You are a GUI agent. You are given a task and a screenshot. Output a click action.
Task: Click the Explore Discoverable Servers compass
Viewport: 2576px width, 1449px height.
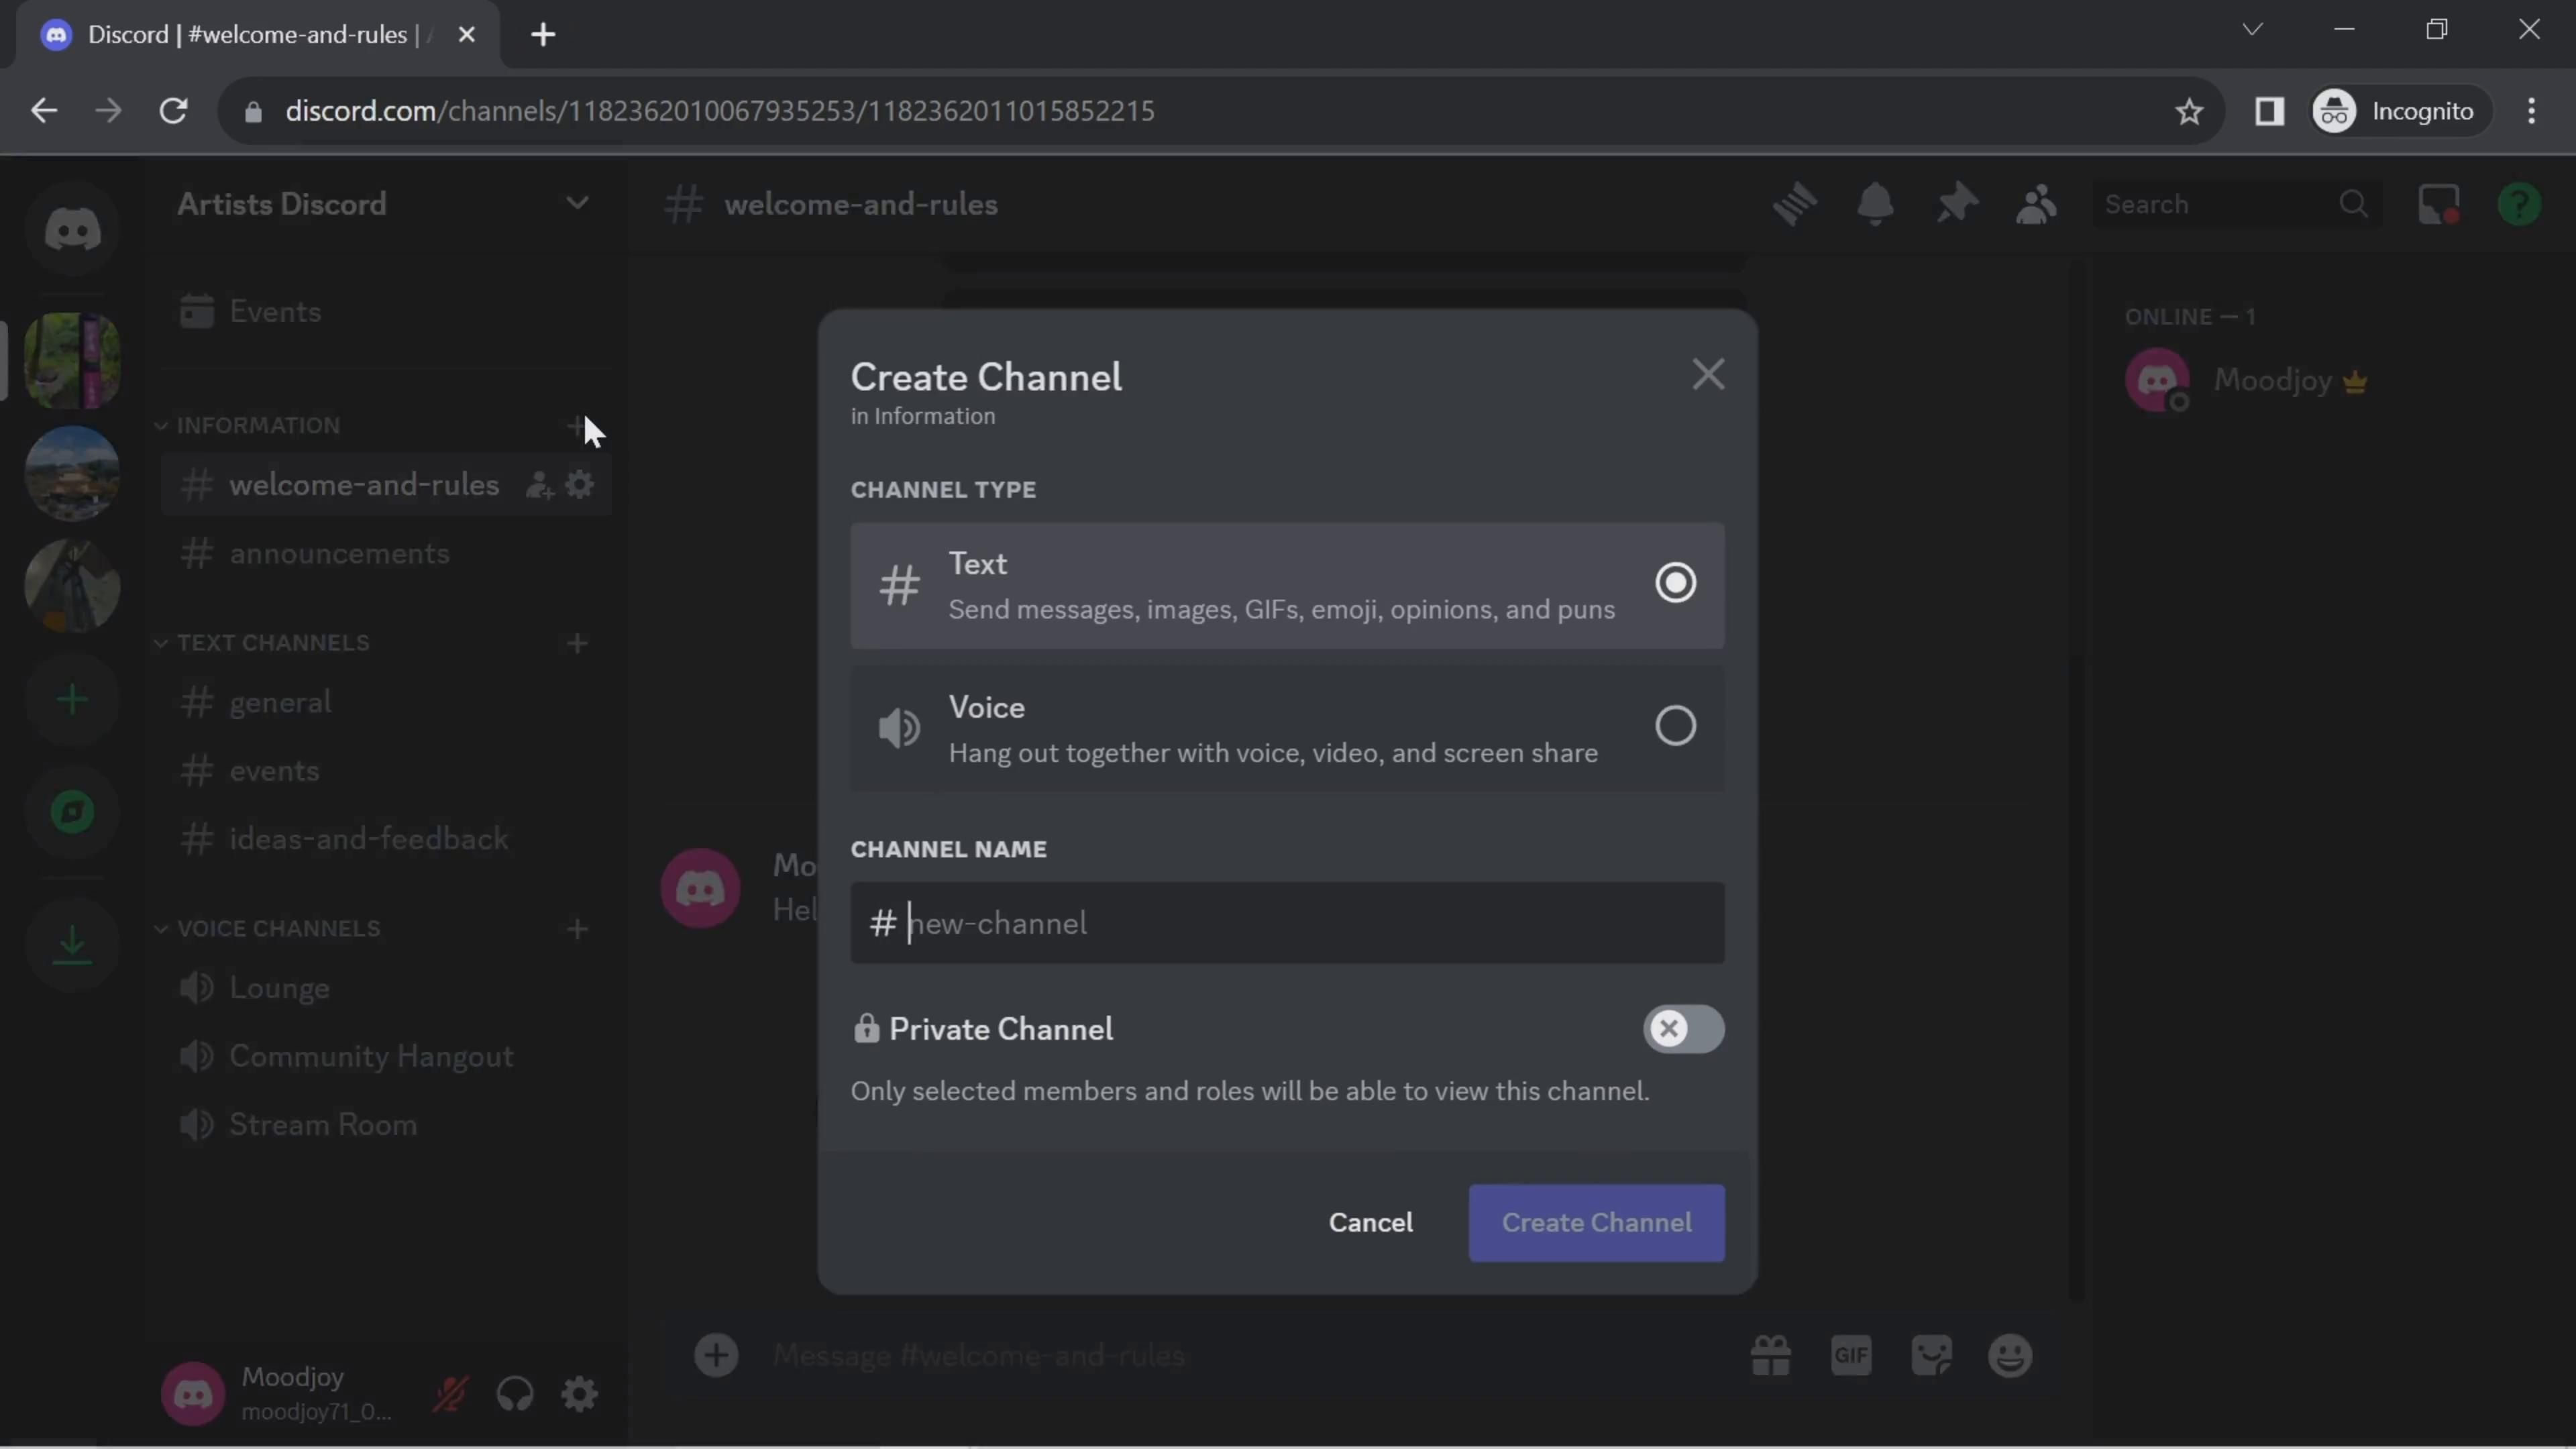pyautogui.click(x=72, y=812)
